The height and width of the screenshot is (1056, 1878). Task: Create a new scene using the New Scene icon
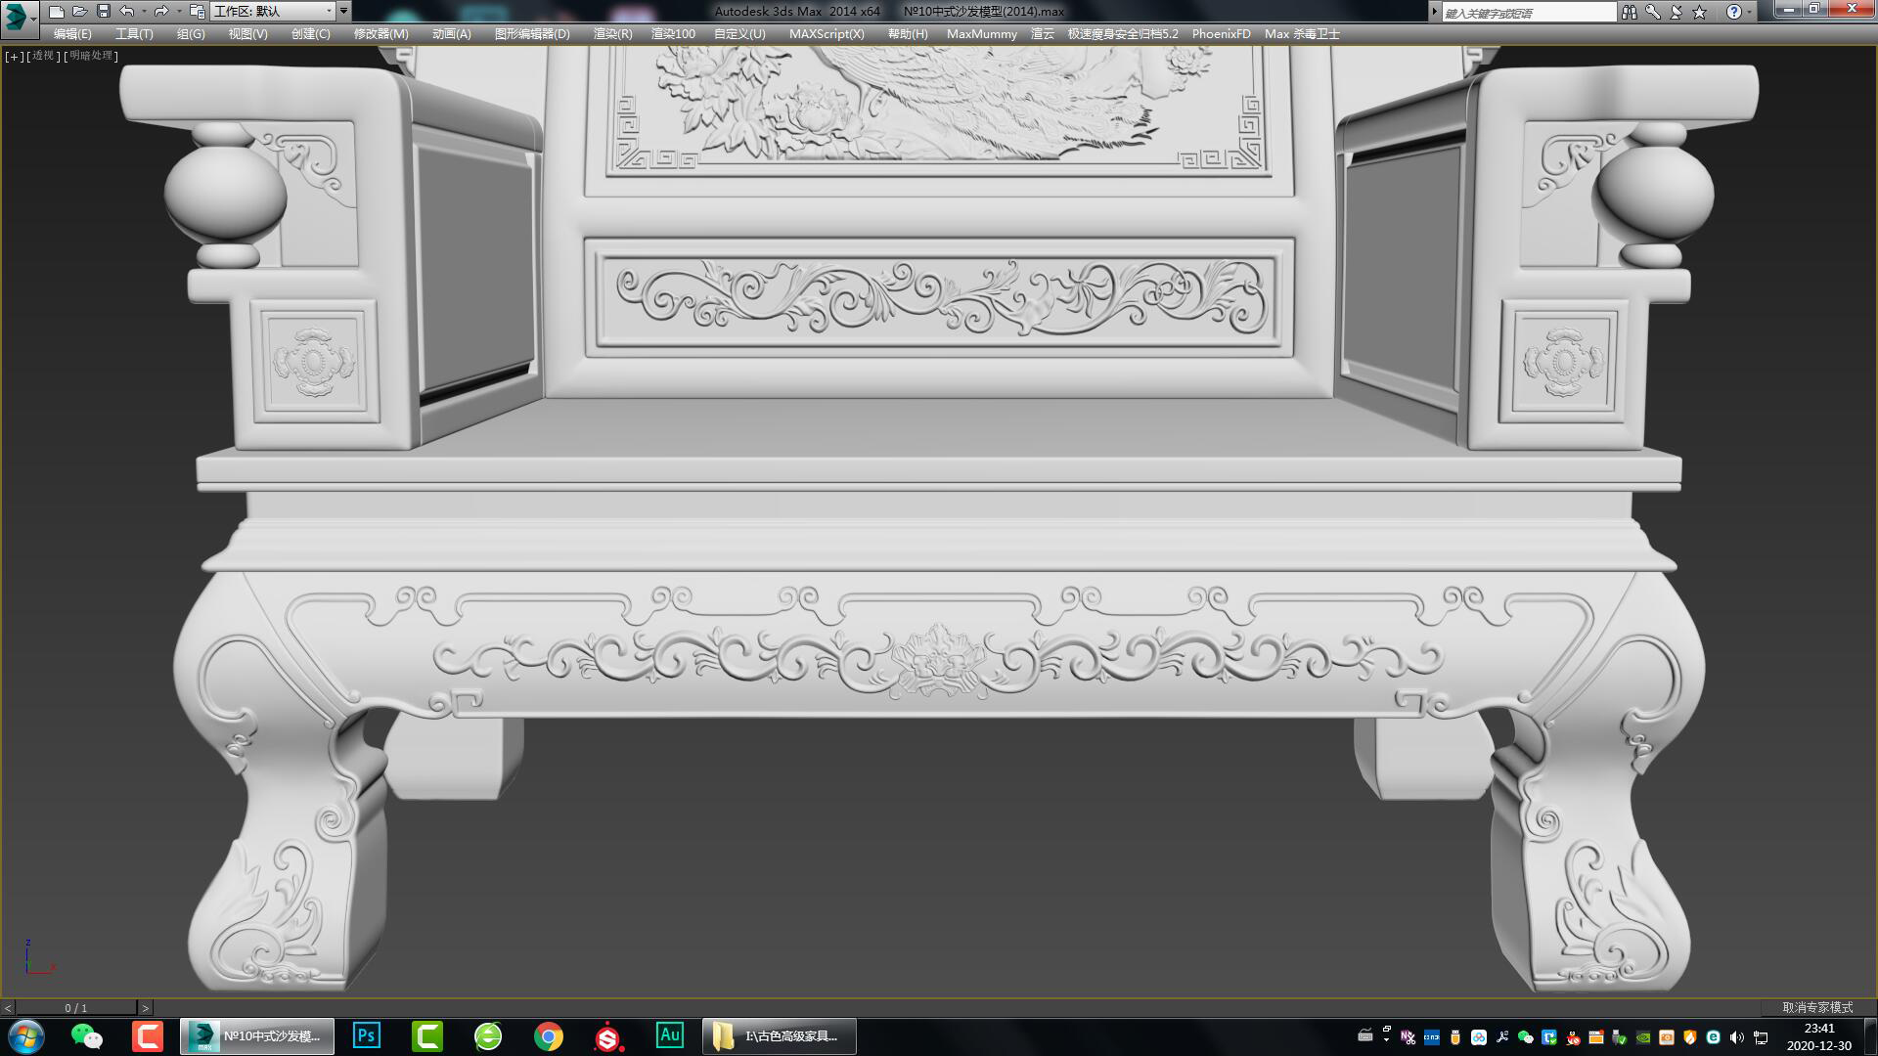click(57, 11)
